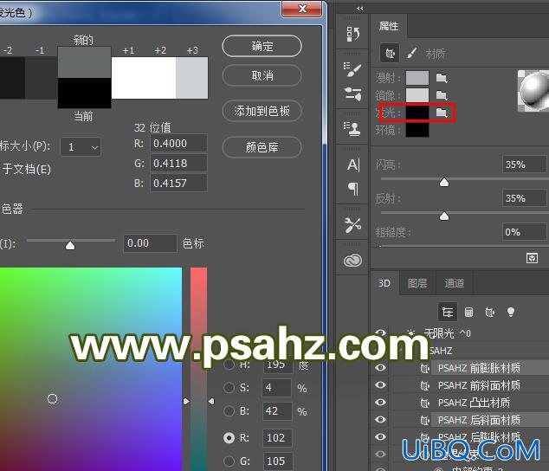Click the brush icon in Properties panel
Viewport: 549px width, 471px height.
412,54
